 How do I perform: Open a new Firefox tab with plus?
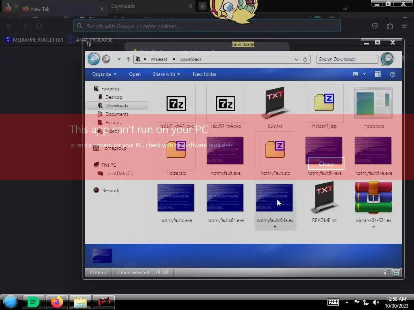(203, 6)
